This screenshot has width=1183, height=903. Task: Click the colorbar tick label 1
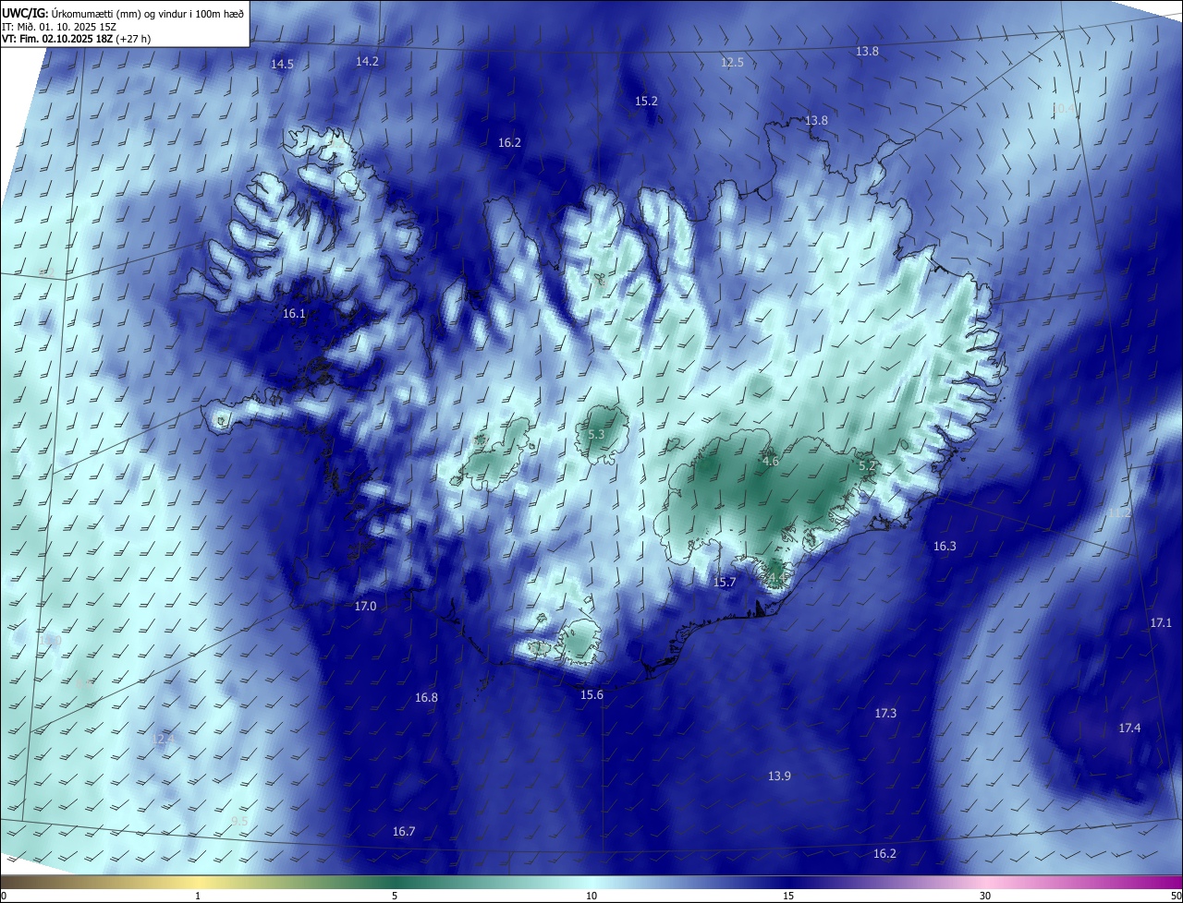tap(198, 896)
